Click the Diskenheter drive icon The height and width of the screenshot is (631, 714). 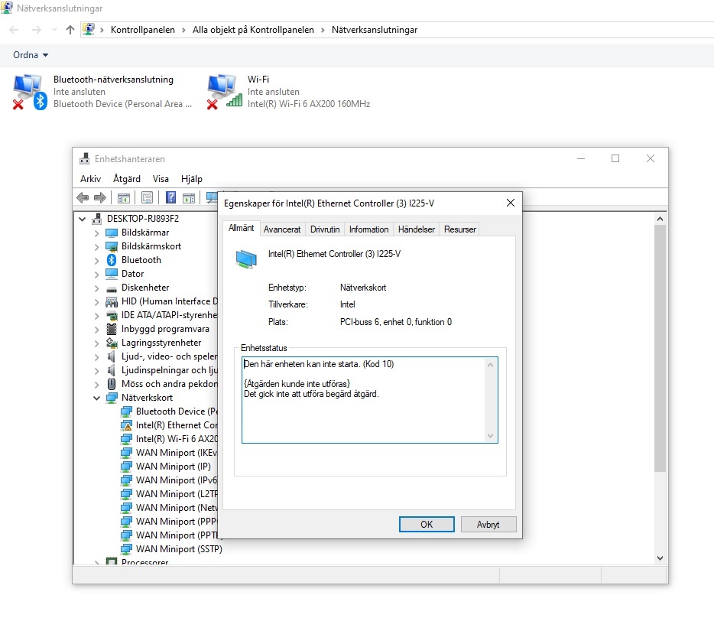click(x=112, y=289)
